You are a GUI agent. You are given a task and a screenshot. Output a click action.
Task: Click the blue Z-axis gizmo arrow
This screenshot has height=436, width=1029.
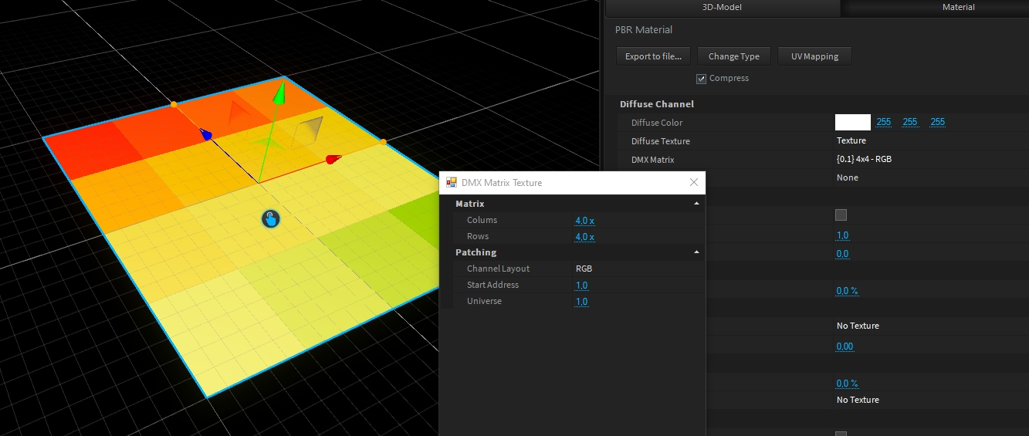(x=206, y=135)
